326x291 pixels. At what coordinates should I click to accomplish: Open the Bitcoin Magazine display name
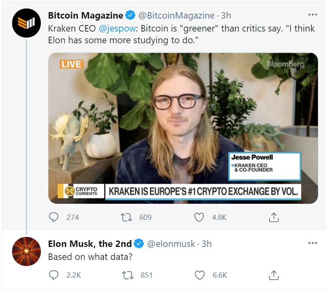[x=86, y=16]
